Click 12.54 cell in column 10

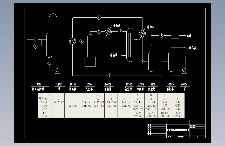(178, 113)
